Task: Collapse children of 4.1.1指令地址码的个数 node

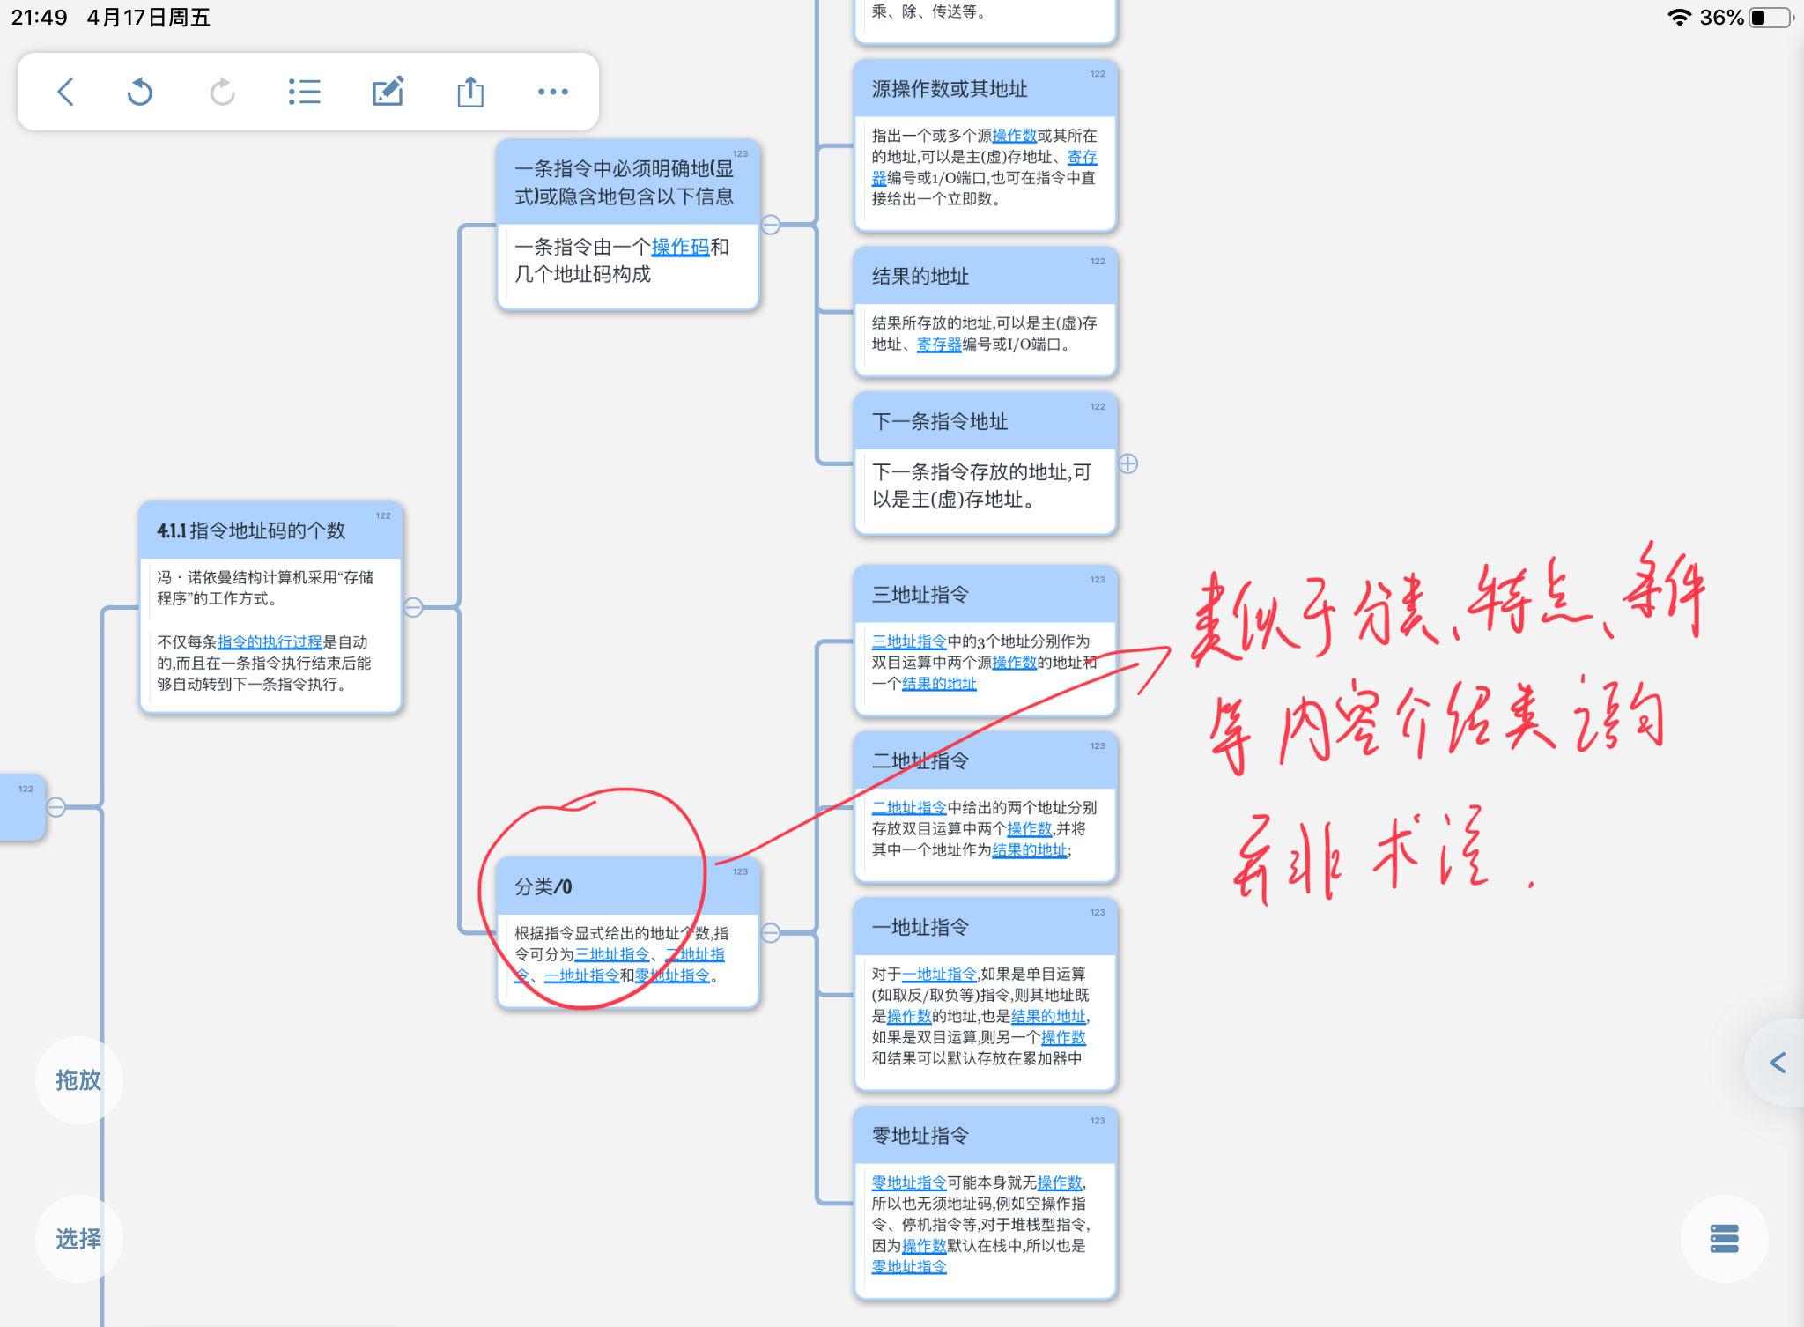Action: (413, 607)
